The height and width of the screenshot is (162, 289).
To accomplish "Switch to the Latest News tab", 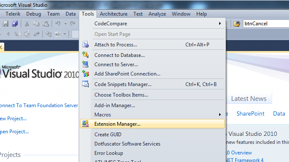I will (x=249, y=99).
